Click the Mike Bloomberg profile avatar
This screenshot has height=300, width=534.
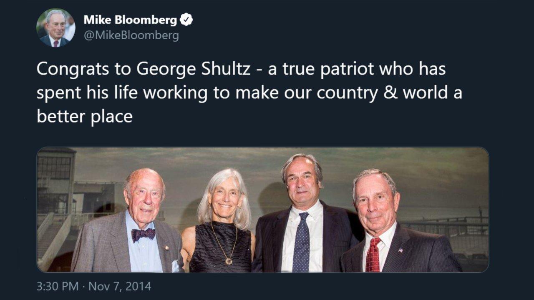56,27
